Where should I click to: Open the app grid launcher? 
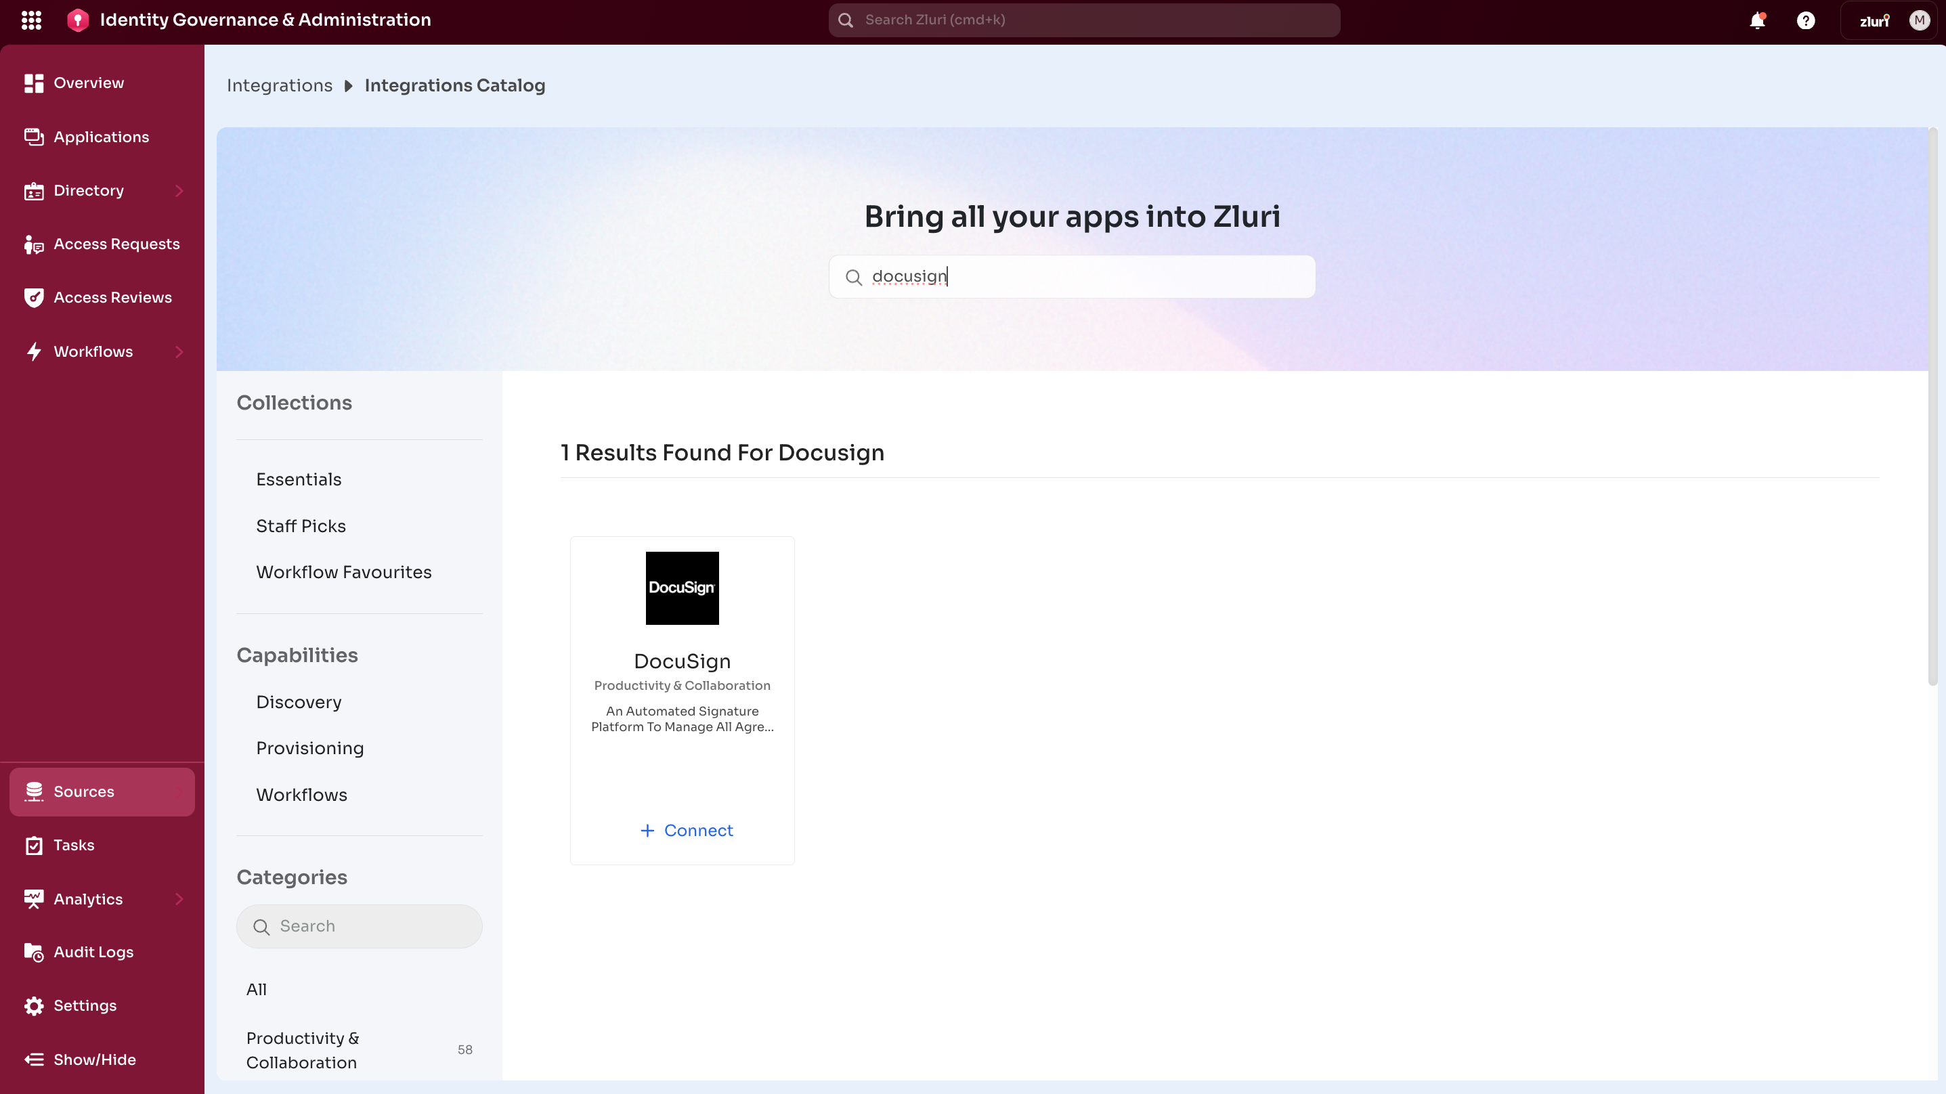coord(31,20)
